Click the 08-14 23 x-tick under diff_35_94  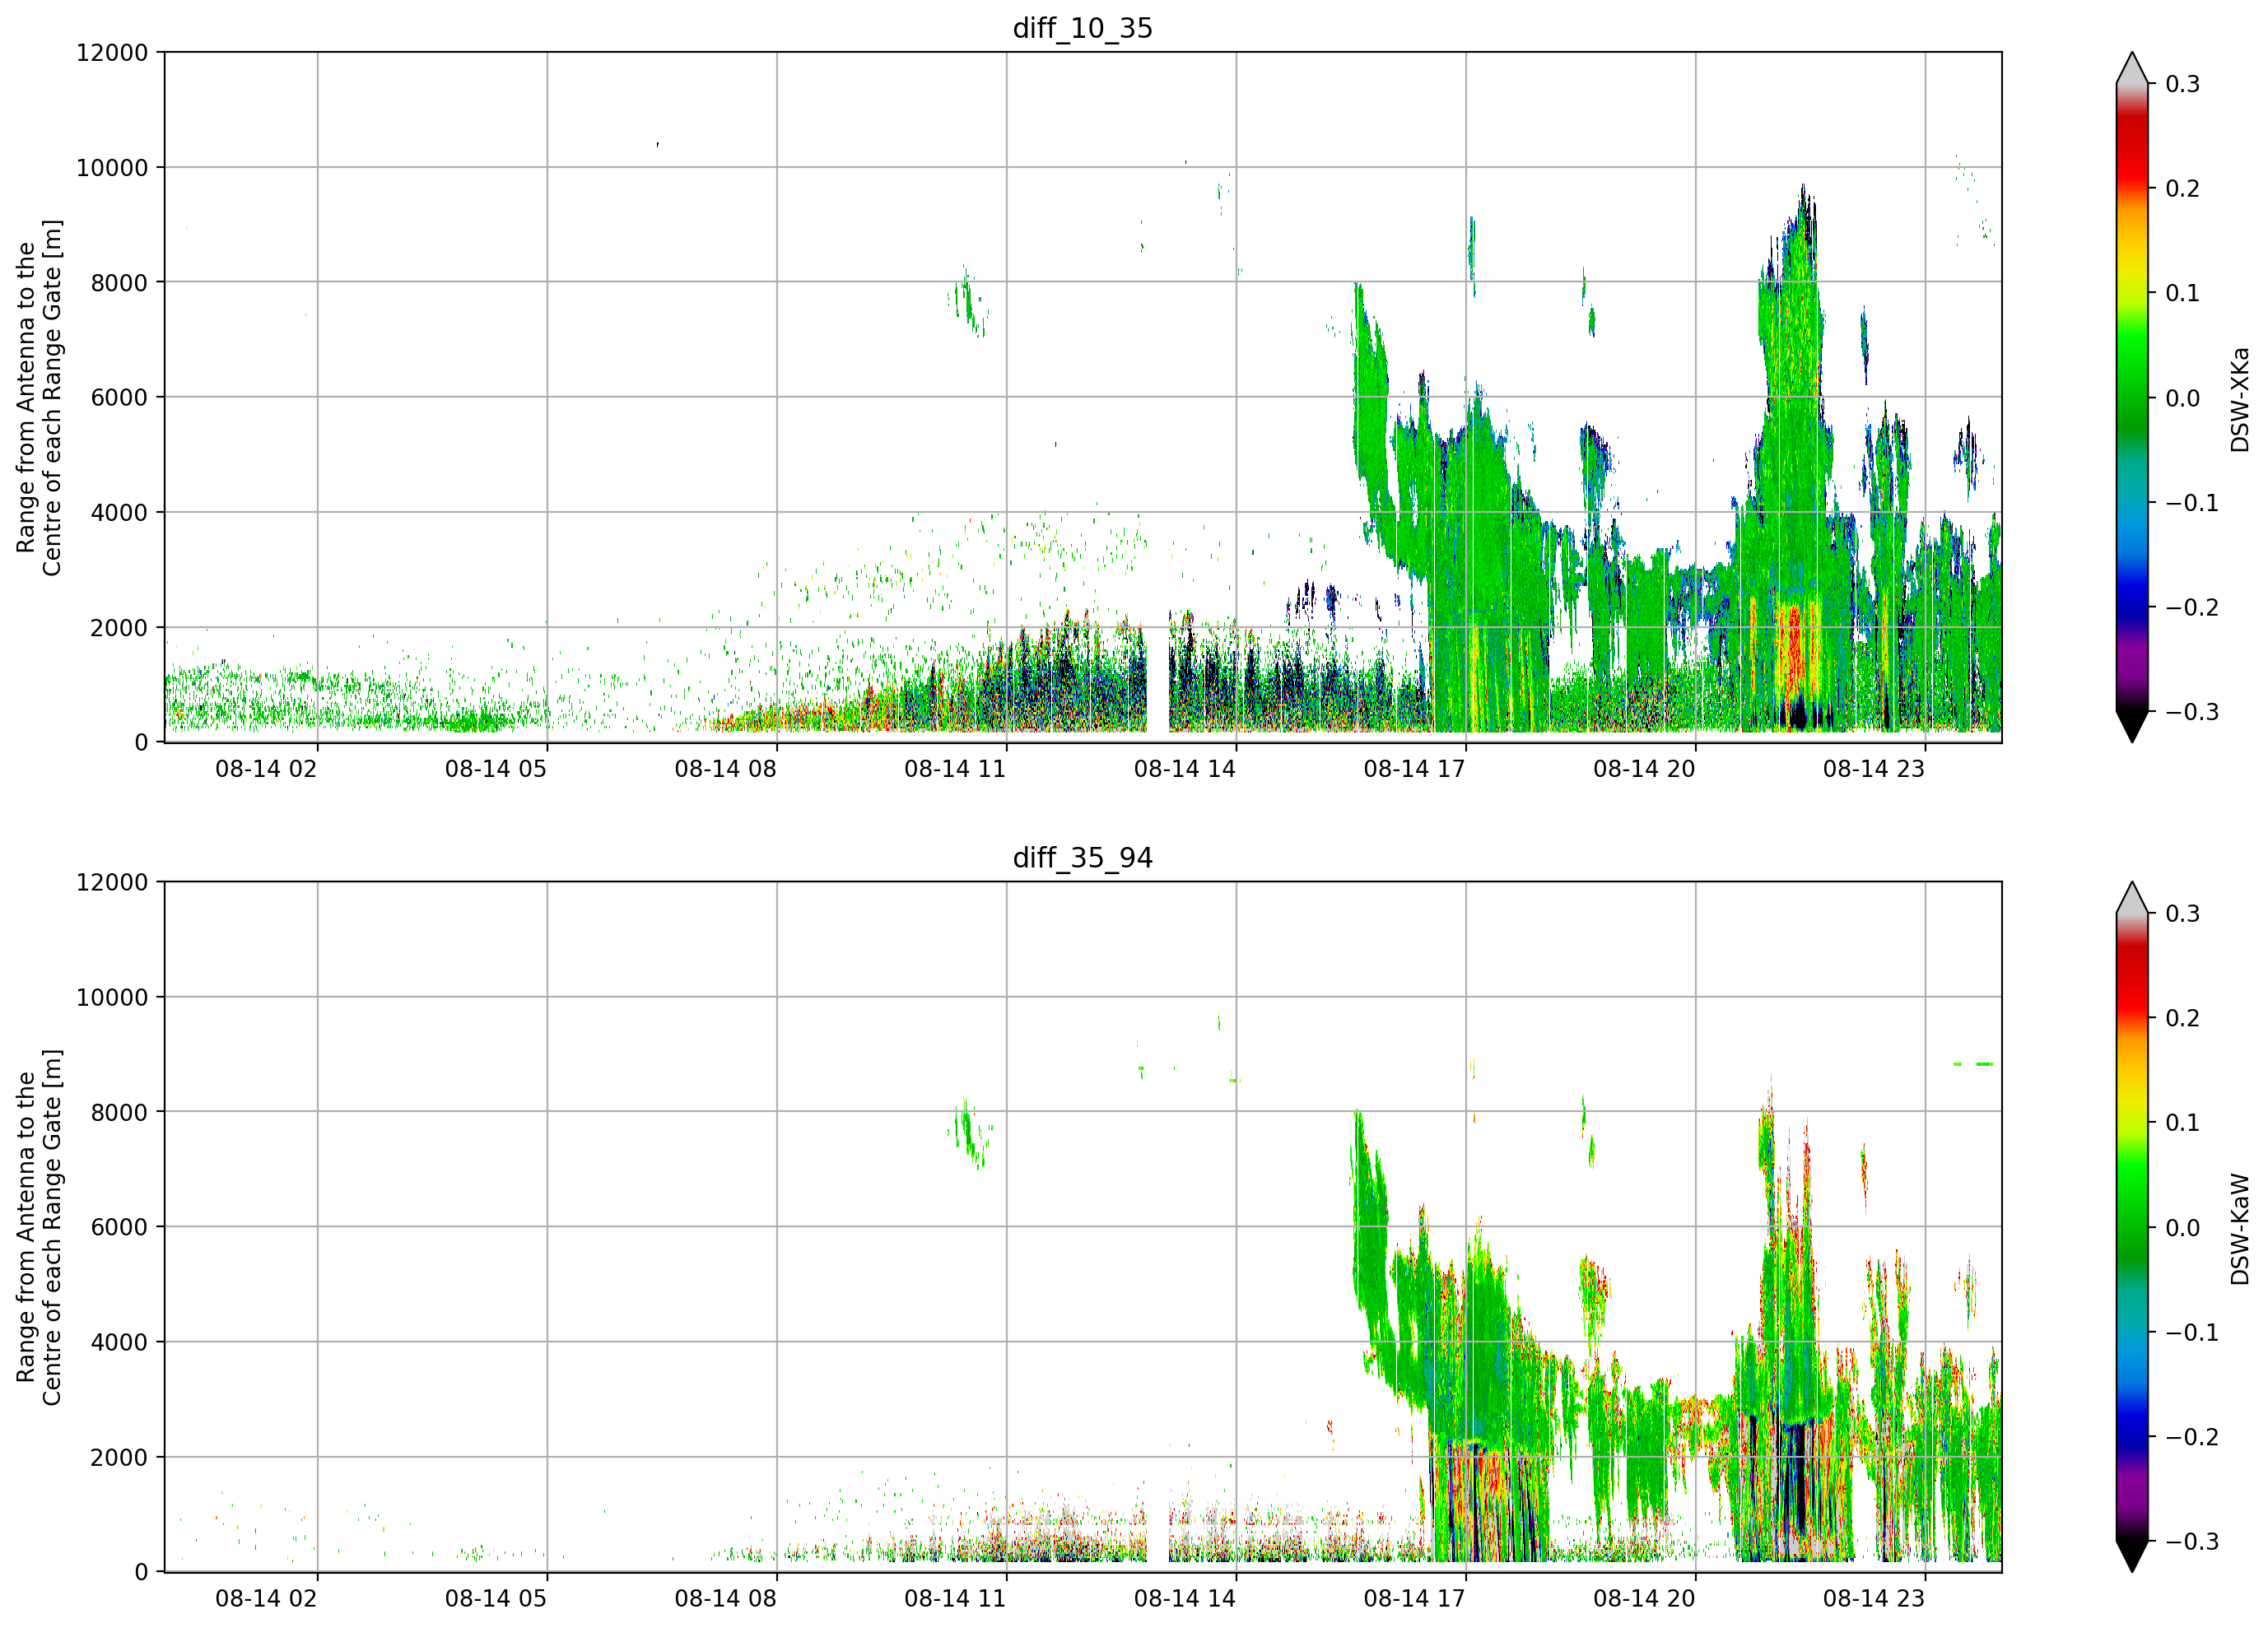point(1874,1599)
